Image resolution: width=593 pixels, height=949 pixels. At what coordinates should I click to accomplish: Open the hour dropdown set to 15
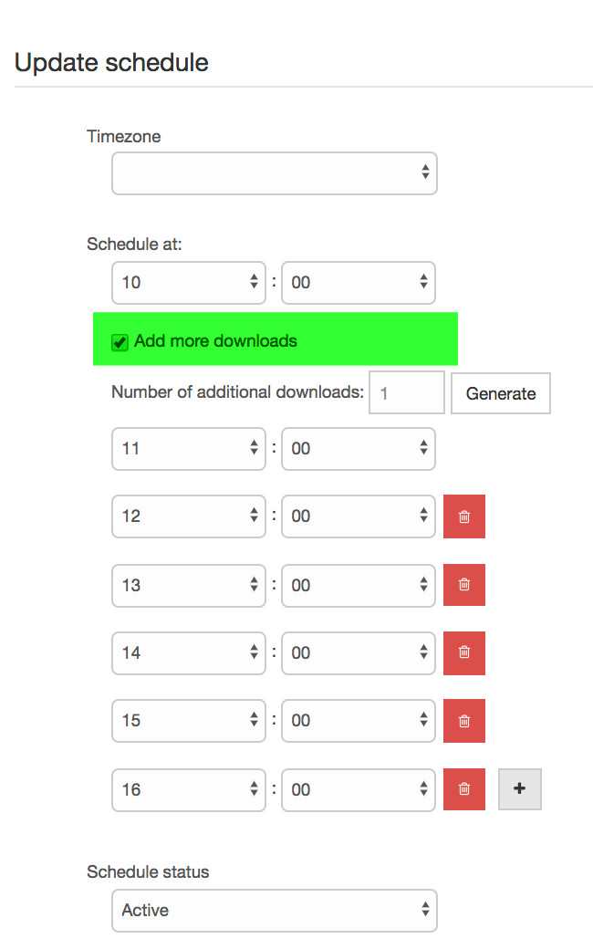189,721
